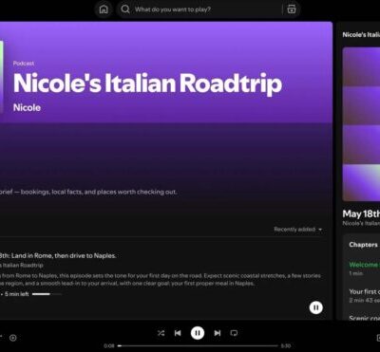Image resolution: width=380 pixels, height=352 pixels.
Task: Pause playback in bottom player bar
Action: tap(198, 333)
